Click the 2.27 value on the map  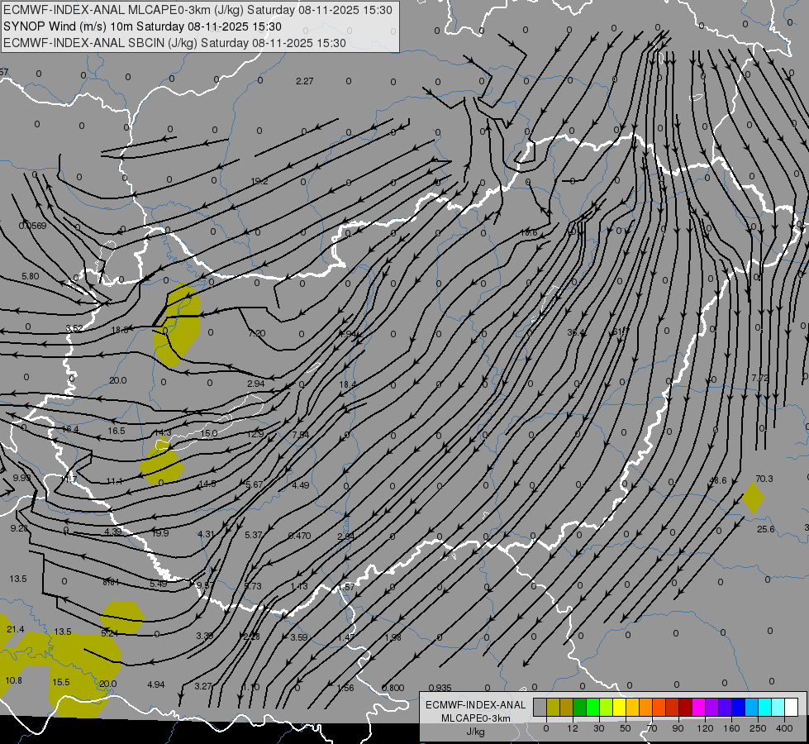(x=305, y=81)
